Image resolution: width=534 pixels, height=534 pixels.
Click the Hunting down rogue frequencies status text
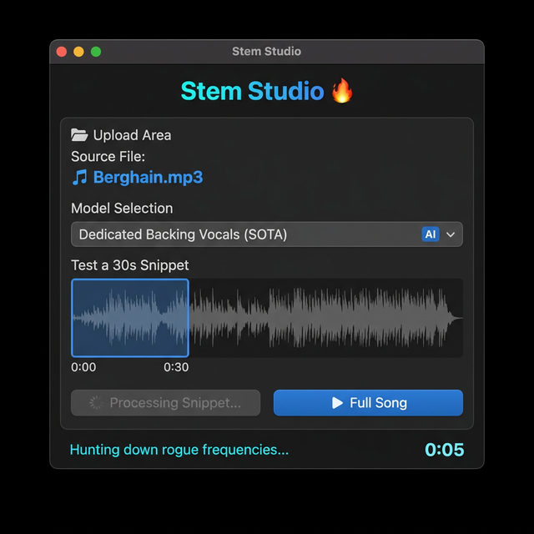coord(179,450)
